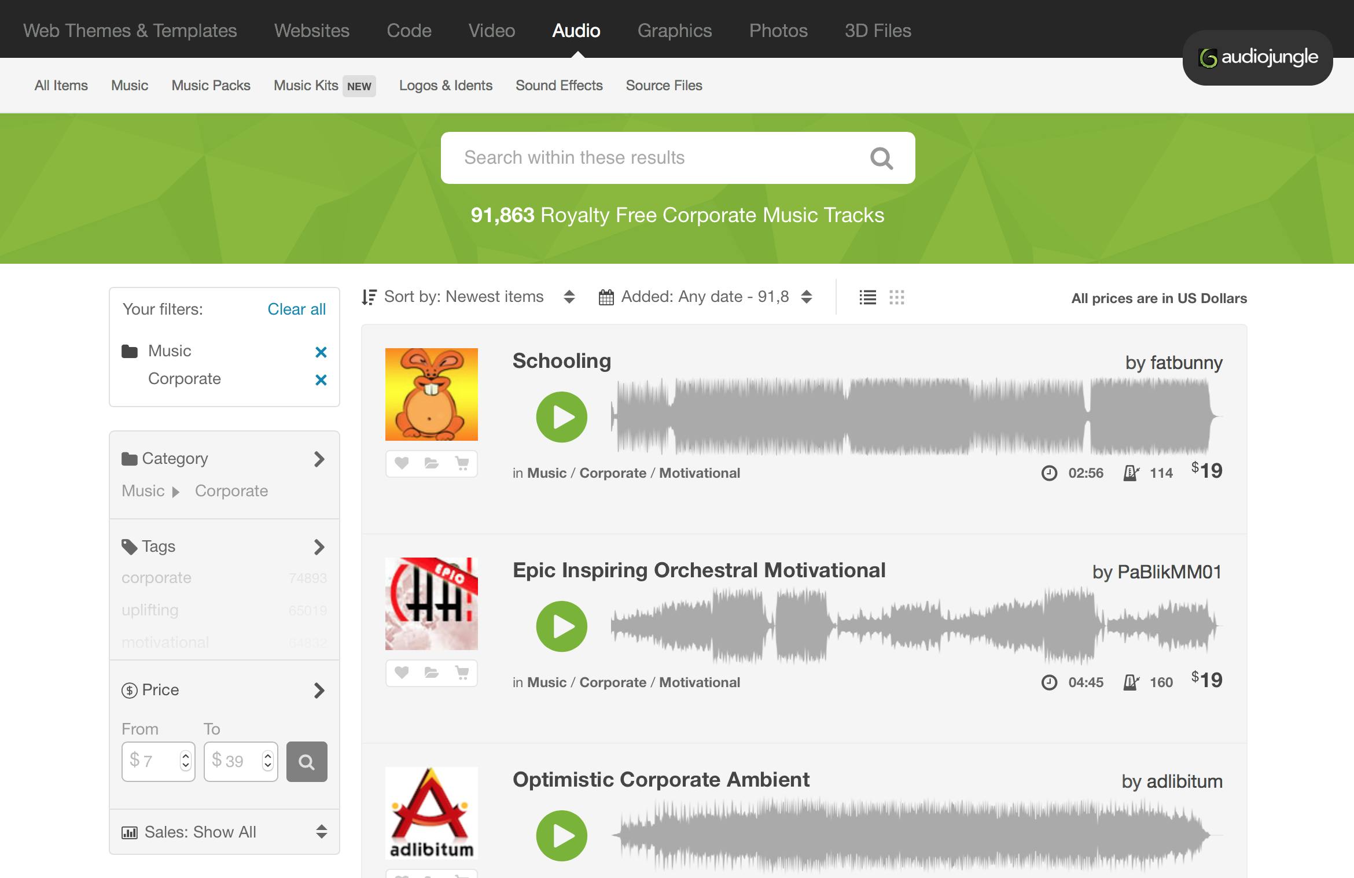Play the Schooling track
This screenshot has width=1354, height=878.
click(x=561, y=417)
